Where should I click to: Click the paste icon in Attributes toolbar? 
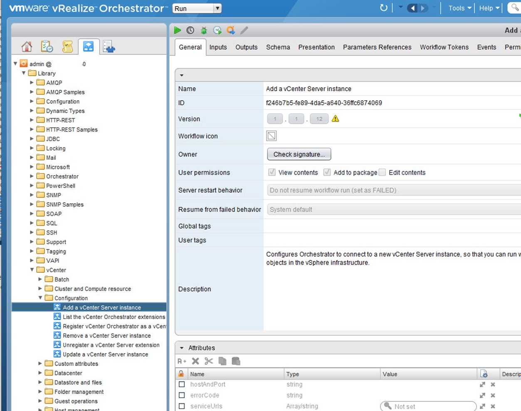[x=236, y=361]
